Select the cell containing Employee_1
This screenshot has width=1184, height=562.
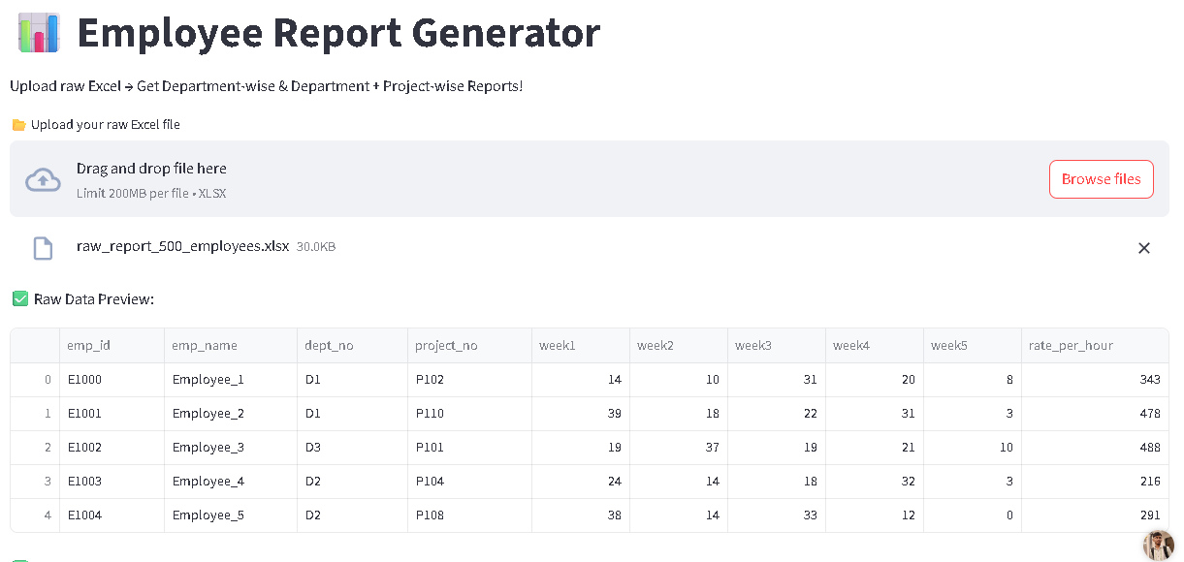click(208, 379)
